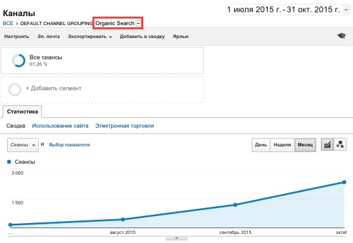
Task: Click the Все сеансы segment donut icon
Action: coord(19,61)
